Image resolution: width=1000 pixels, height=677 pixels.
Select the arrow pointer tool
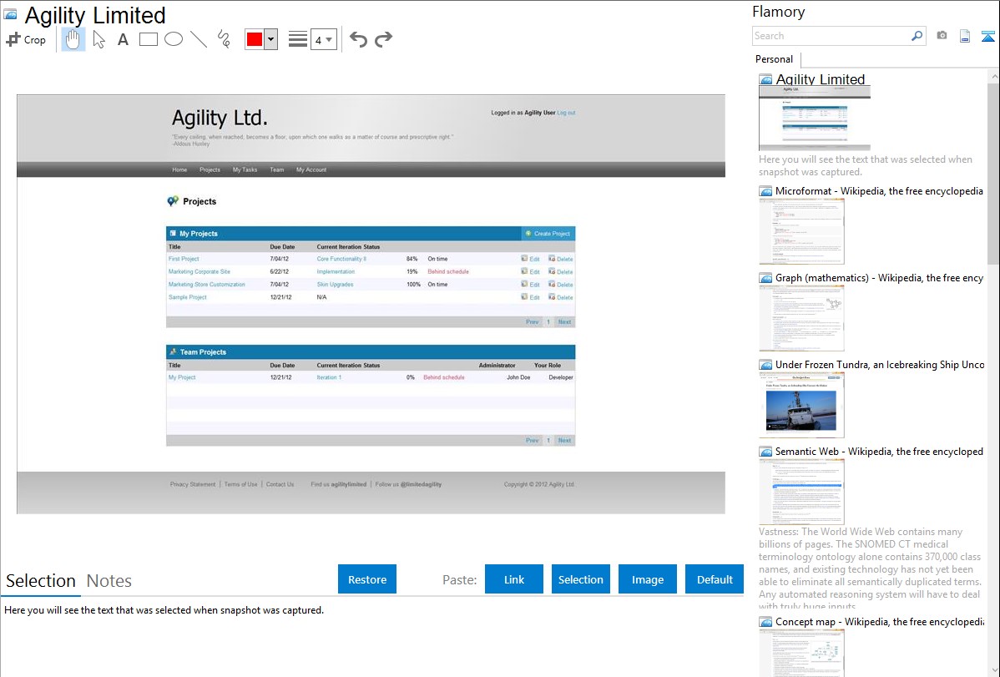pos(98,39)
